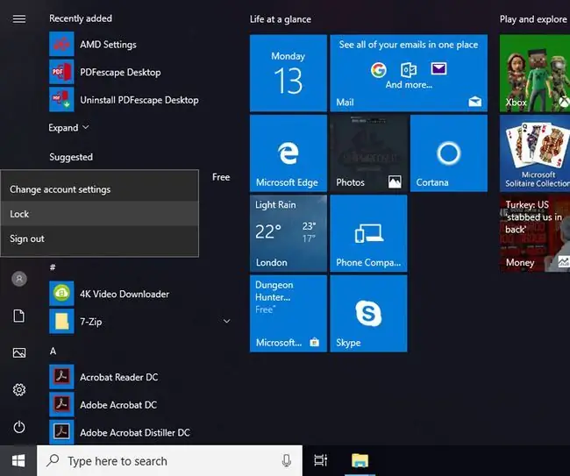570x476 pixels.
Task: Jump to apps under letter A
Action: click(53, 351)
